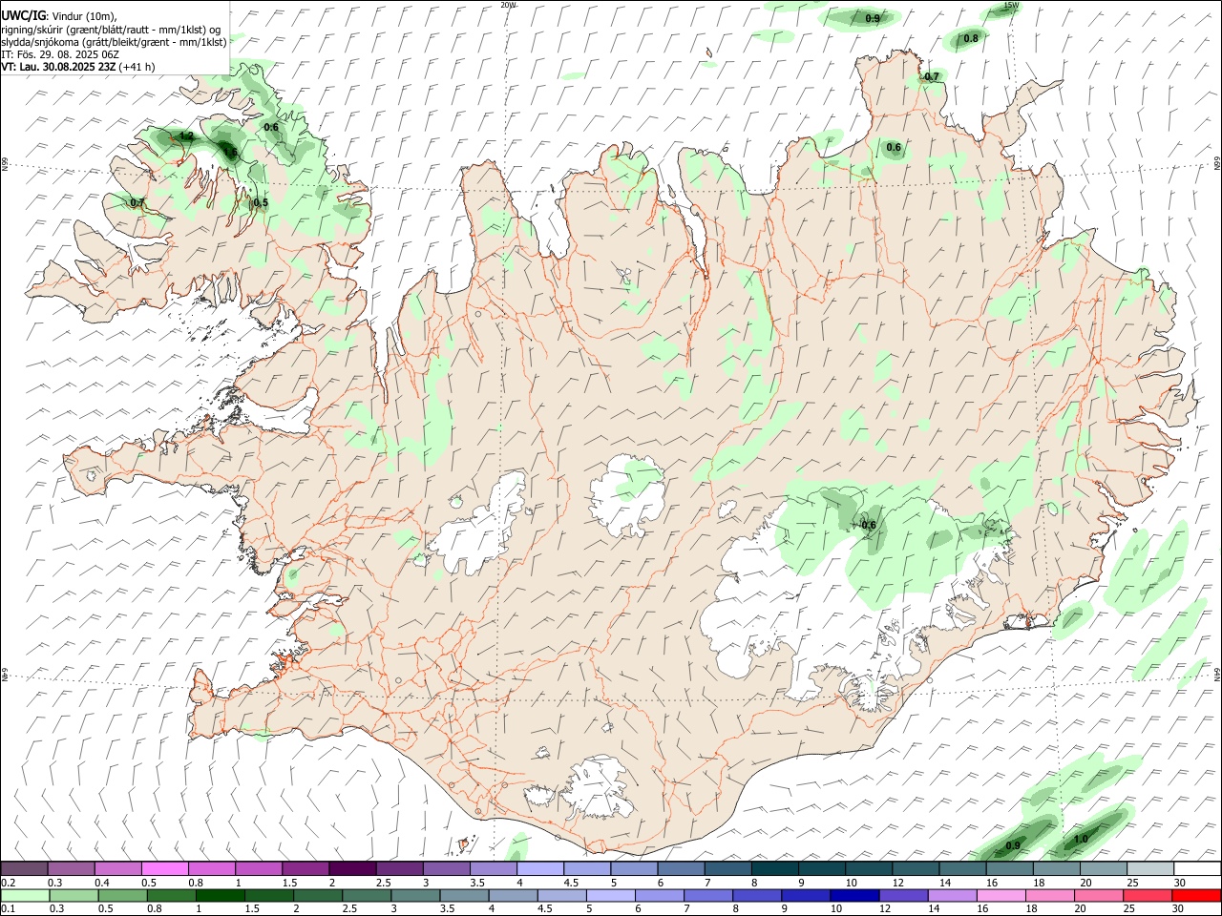1222x916 pixels.
Task: Click the 0.7 label on western Westfjords
Action: click(x=137, y=202)
